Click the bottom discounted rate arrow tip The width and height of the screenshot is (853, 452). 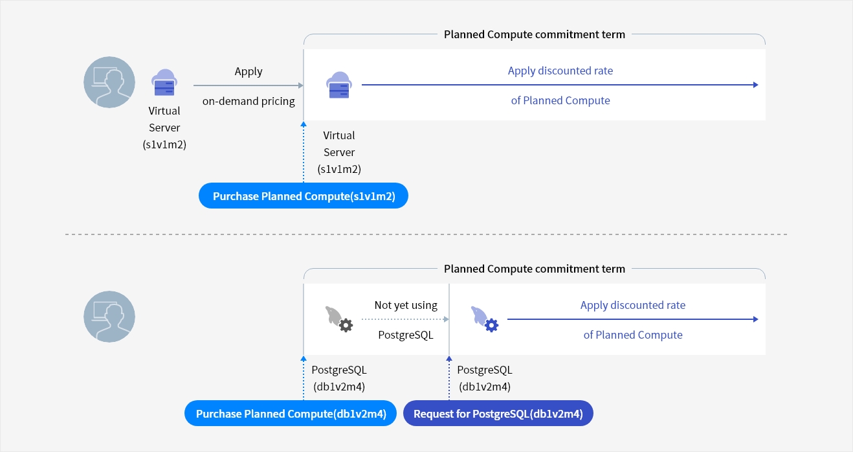(x=755, y=319)
